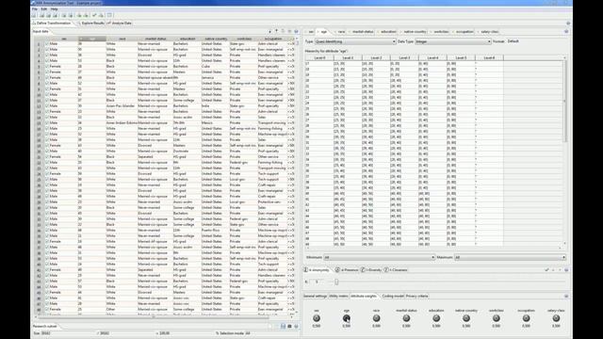
Task: Select the native-country attribute tab
Action: point(415,32)
